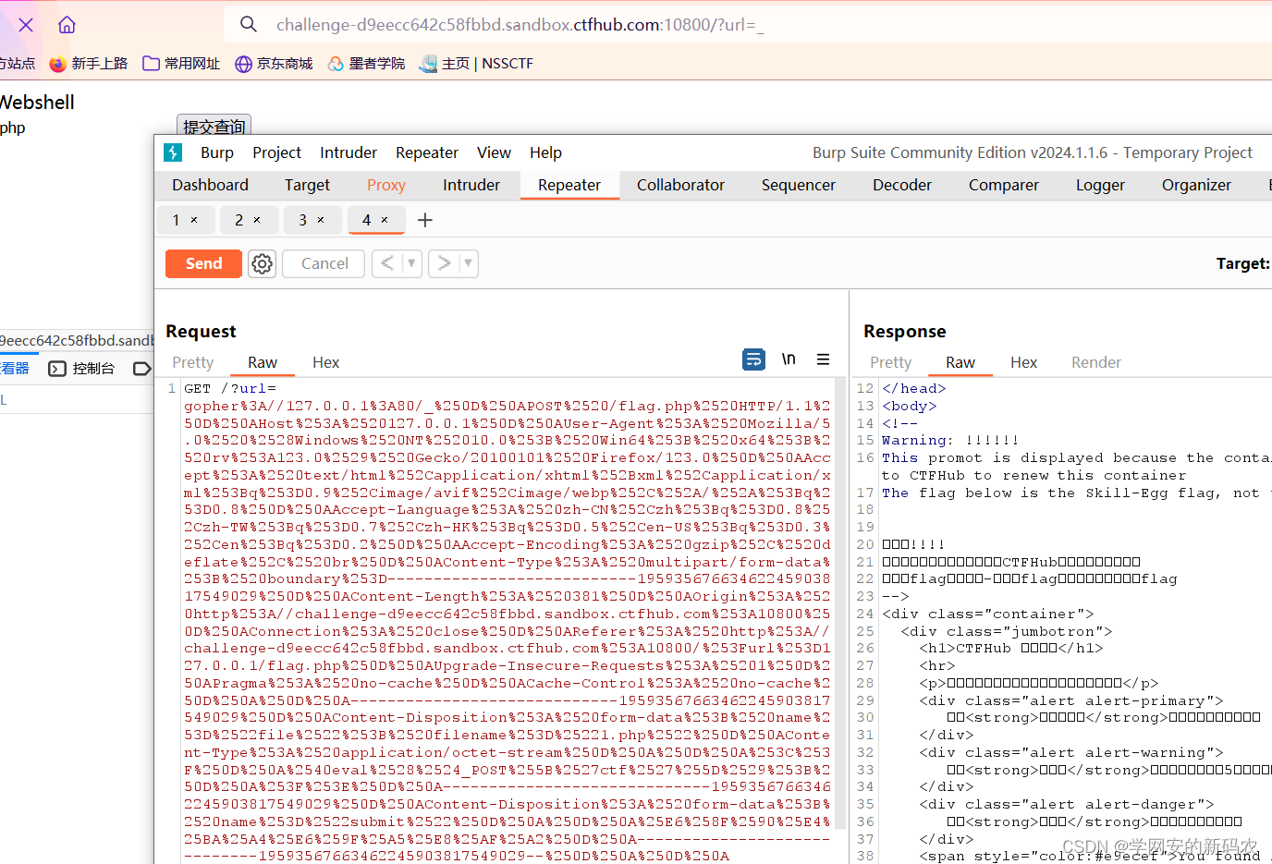Click the 'GET /?url=' request line

tap(230, 388)
